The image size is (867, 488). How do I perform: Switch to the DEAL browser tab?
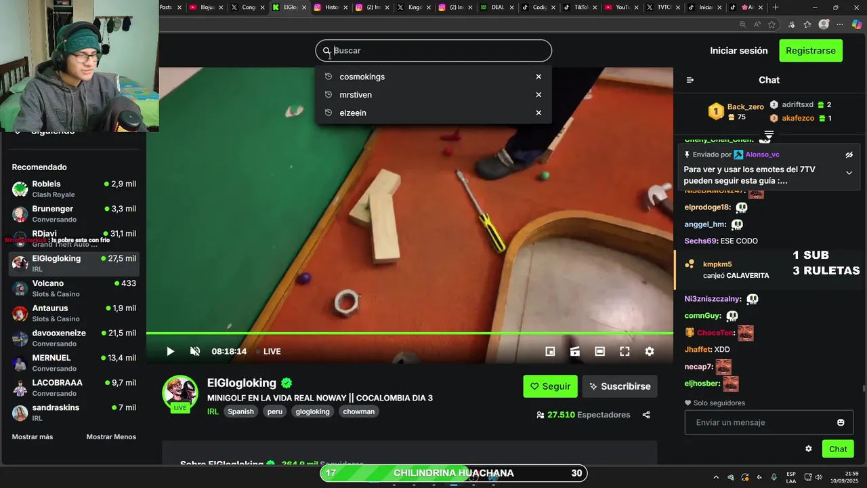(498, 7)
